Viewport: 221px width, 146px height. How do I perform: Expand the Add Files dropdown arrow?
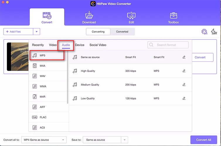pyautogui.click(x=37, y=32)
